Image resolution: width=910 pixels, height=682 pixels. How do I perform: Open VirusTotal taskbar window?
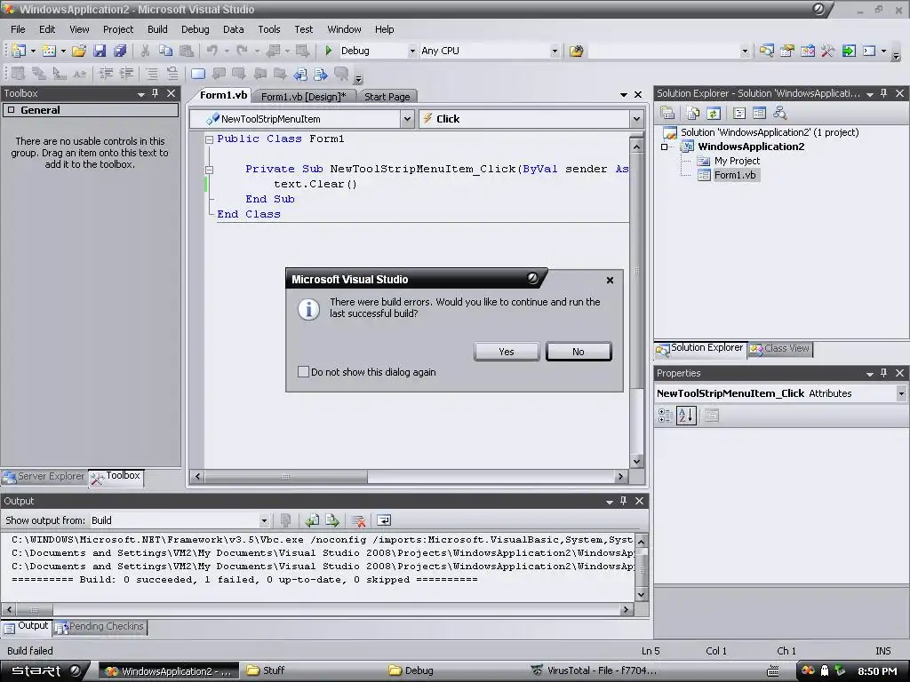coord(595,670)
